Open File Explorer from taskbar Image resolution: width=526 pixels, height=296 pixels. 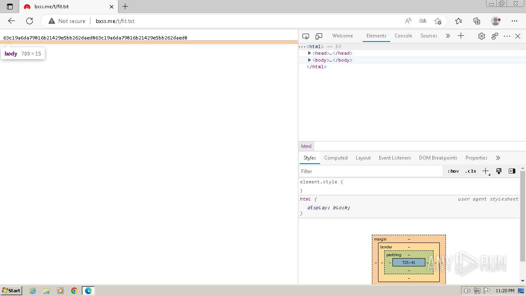tap(46, 291)
